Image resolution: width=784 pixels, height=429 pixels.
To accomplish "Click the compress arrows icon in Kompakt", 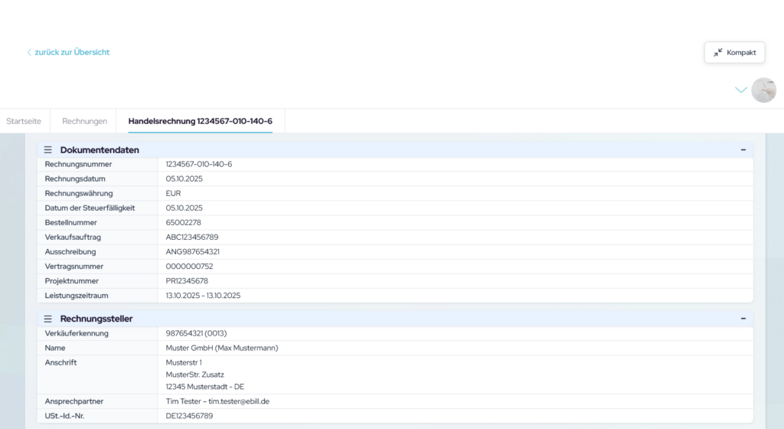I will click(x=717, y=53).
